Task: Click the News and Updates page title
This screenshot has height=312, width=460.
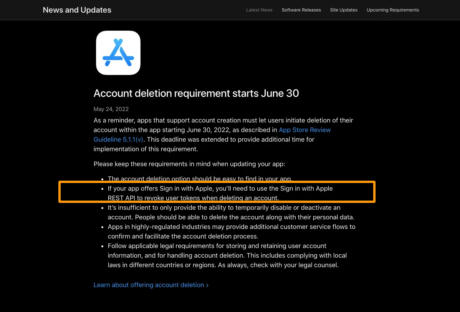Action: (77, 10)
